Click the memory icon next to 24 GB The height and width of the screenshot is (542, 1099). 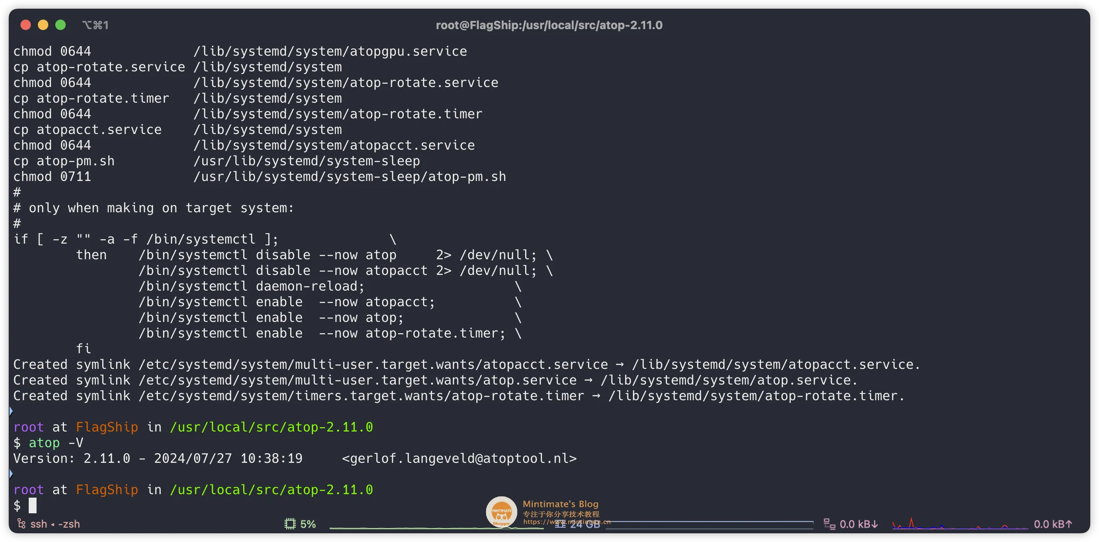(x=560, y=524)
